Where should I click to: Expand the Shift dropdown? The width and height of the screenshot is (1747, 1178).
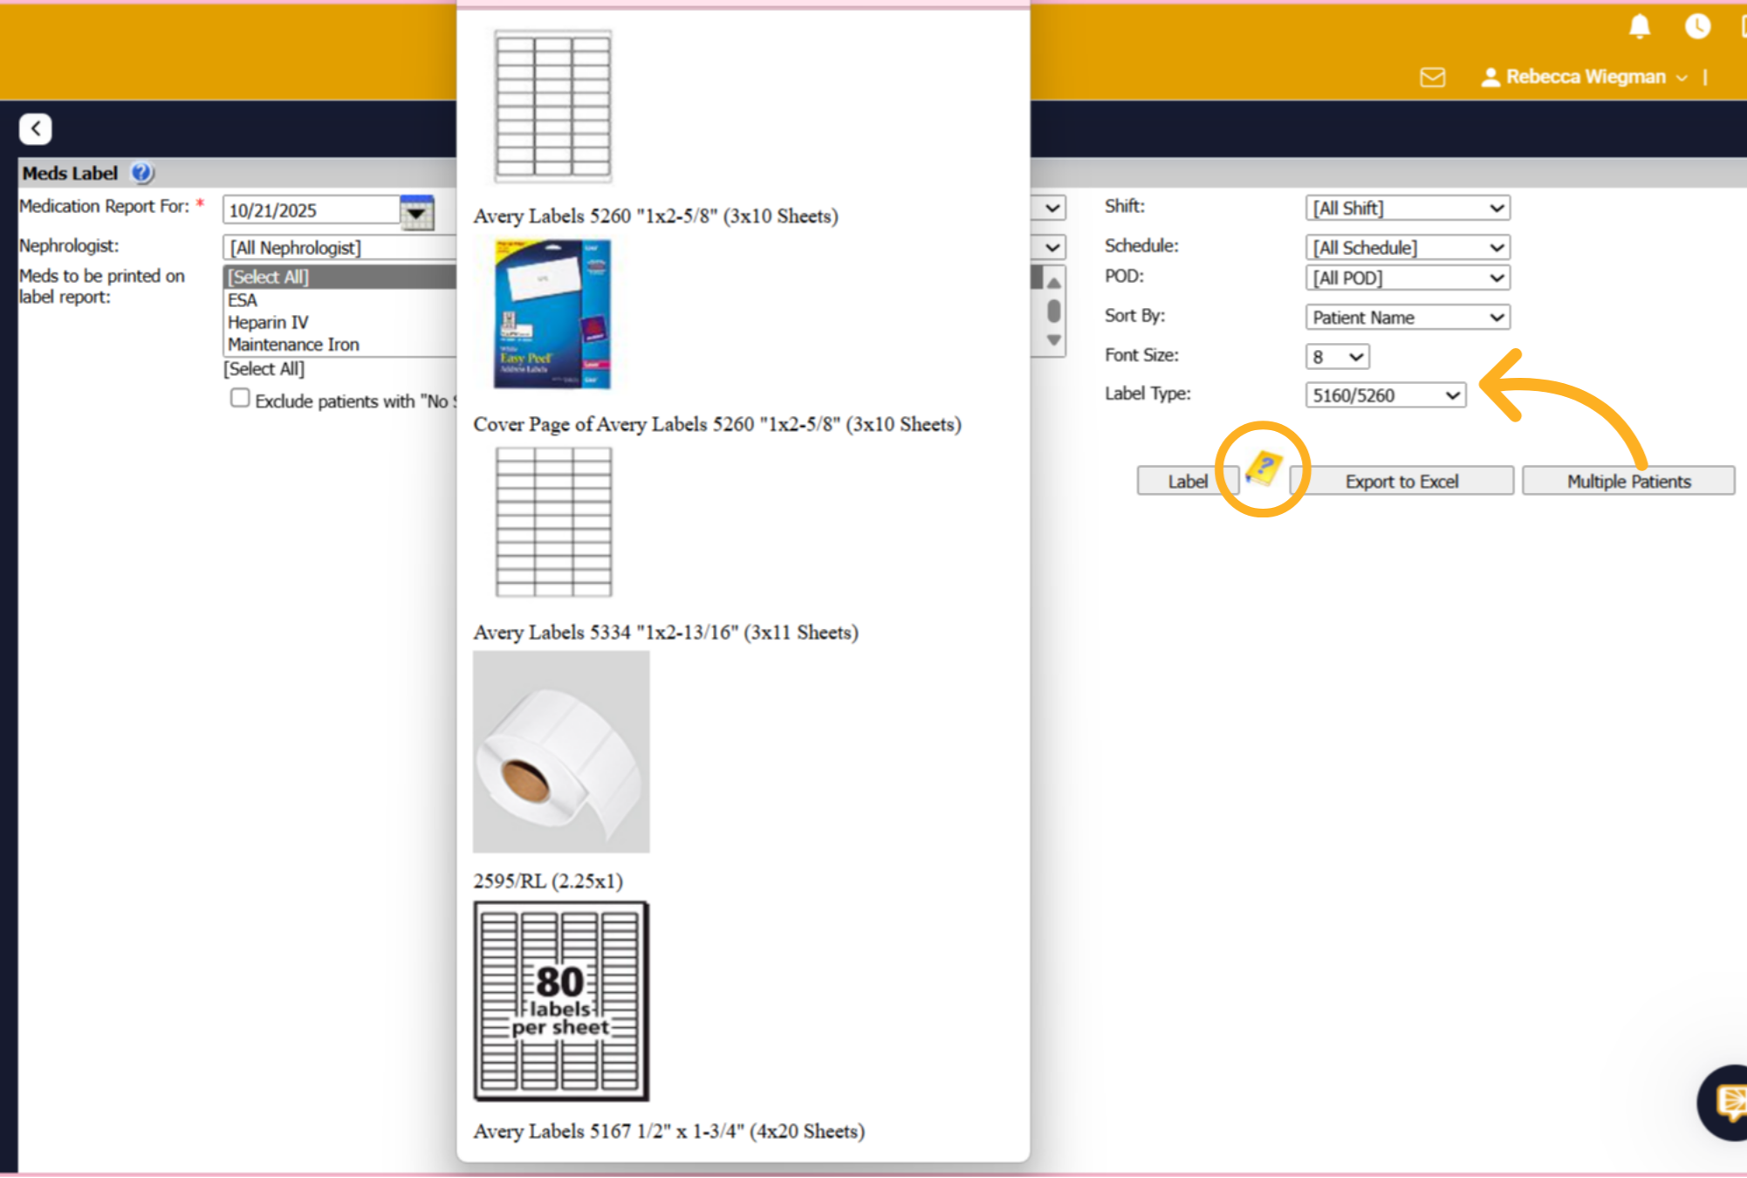[x=1408, y=209]
